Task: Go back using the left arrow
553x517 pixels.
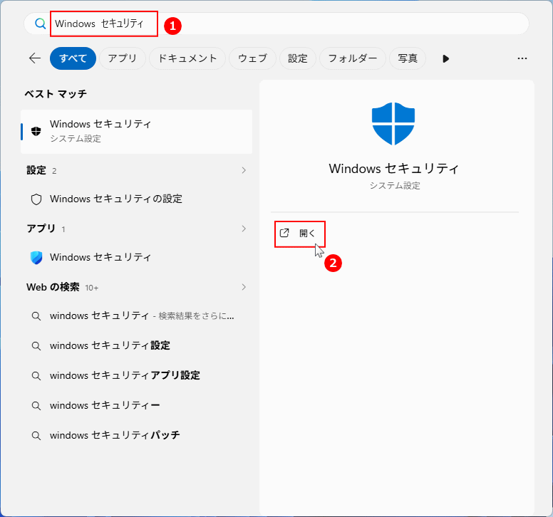Action: [35, 58]
